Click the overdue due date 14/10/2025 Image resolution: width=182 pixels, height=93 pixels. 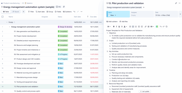94,82
